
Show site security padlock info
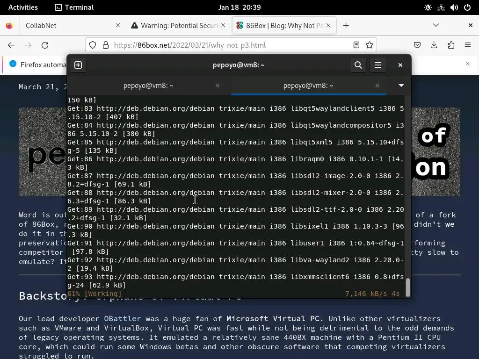tap(106, 45)
